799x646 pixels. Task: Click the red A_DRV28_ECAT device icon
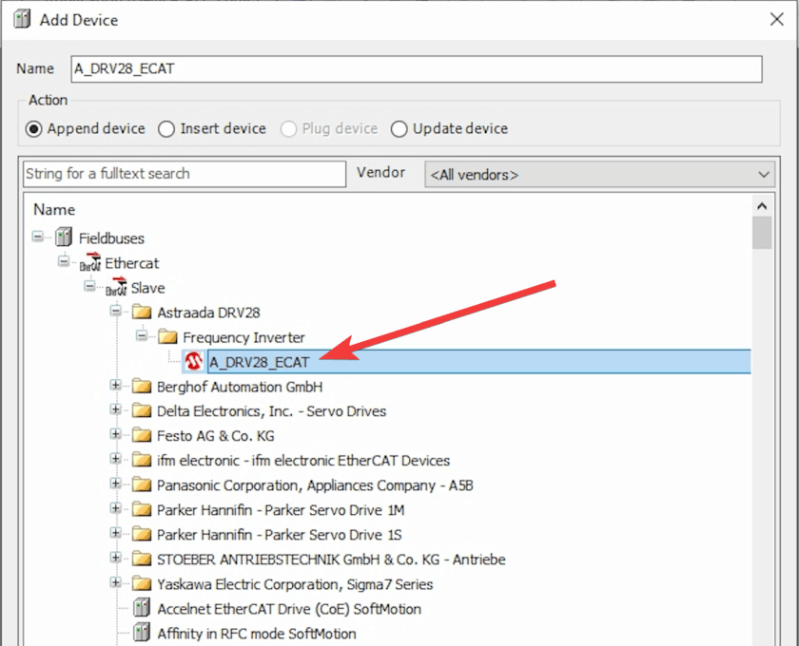[x=193, y=361]
